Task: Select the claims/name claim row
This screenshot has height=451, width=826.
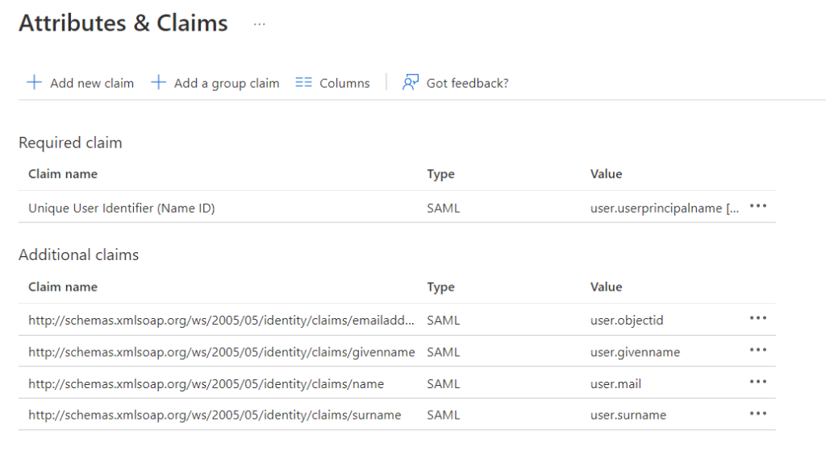Action: click(206, 384)
